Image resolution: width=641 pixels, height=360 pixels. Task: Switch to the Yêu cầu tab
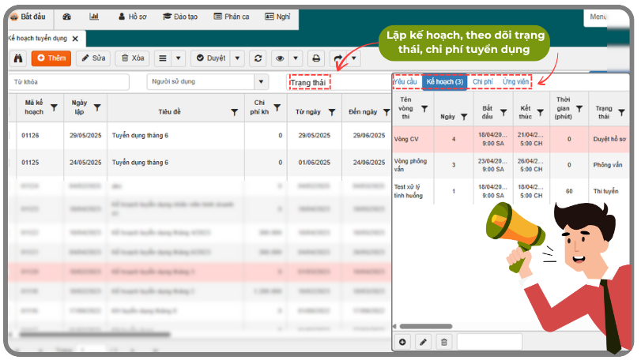click(405, 81)
